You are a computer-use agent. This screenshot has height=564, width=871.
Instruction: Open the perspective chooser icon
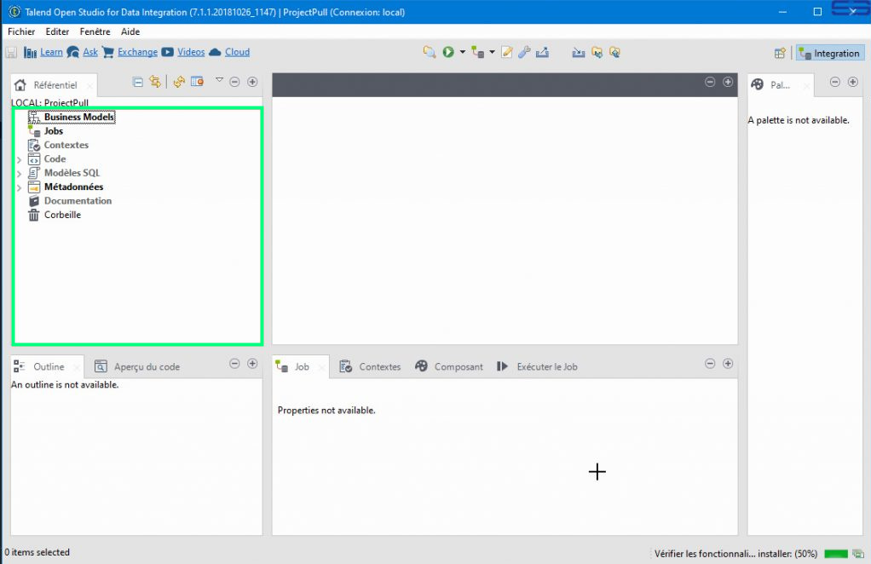coord(780,54)
